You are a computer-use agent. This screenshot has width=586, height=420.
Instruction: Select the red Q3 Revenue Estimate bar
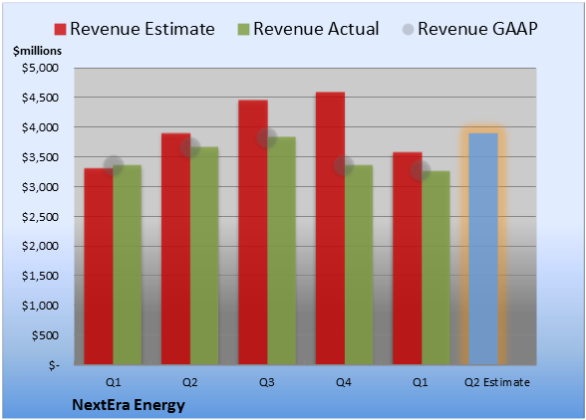pyautogui.click(x=253, y=232)
